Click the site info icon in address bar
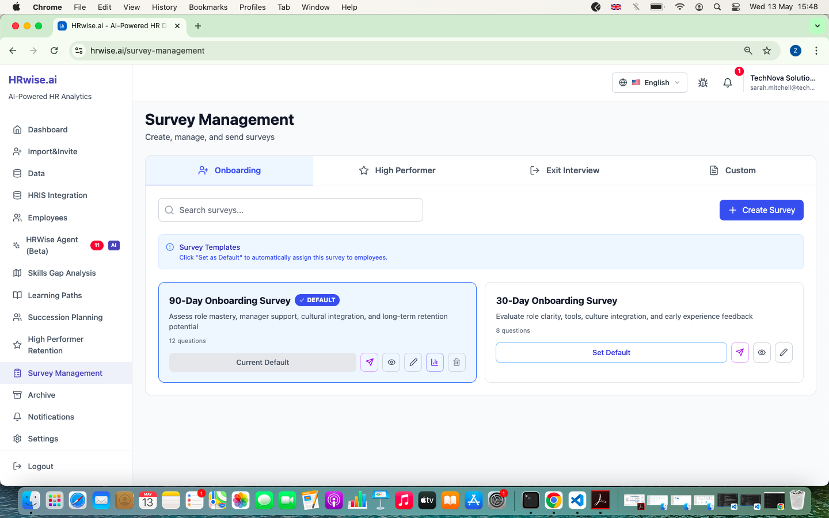The width and height of the screenshot is (829, 518). click(79, 51)
